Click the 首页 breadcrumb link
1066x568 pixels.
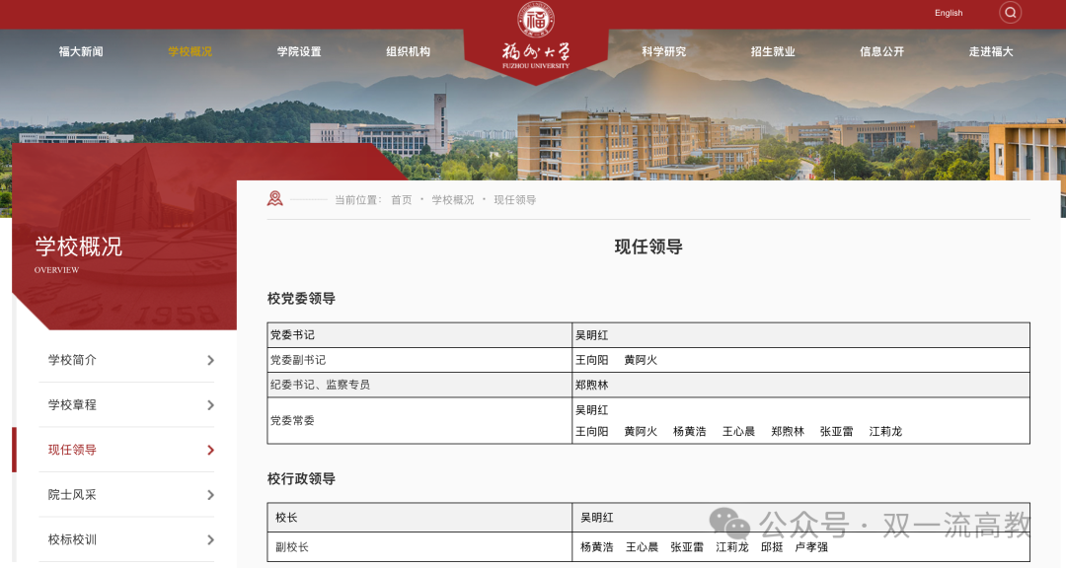click(401, 199)
